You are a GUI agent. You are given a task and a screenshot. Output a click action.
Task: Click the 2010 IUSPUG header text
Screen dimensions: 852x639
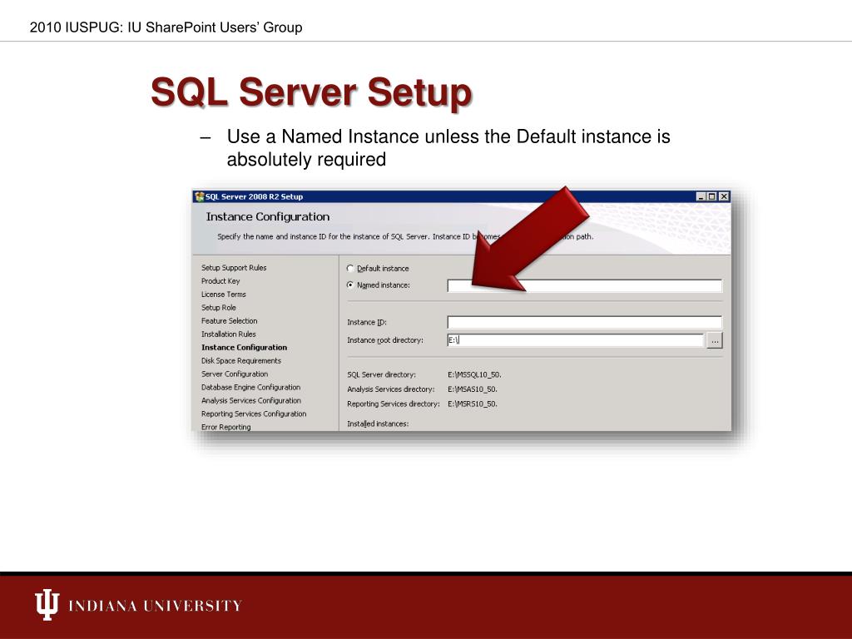166,27
